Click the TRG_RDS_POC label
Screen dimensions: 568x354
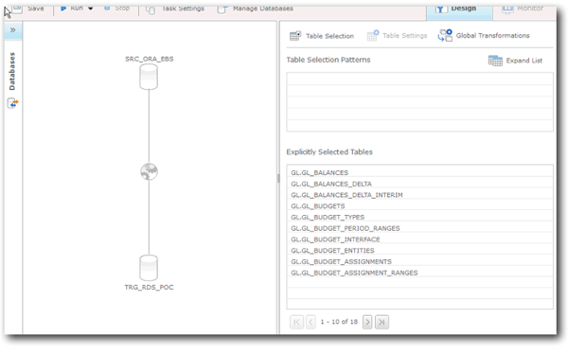[x=149, y=288]
